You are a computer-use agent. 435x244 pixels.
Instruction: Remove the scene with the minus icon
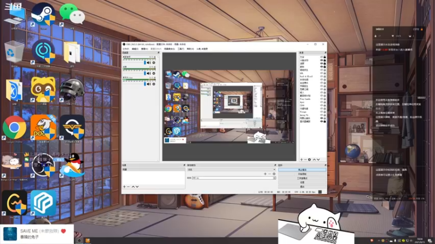[x=128, y=187]
